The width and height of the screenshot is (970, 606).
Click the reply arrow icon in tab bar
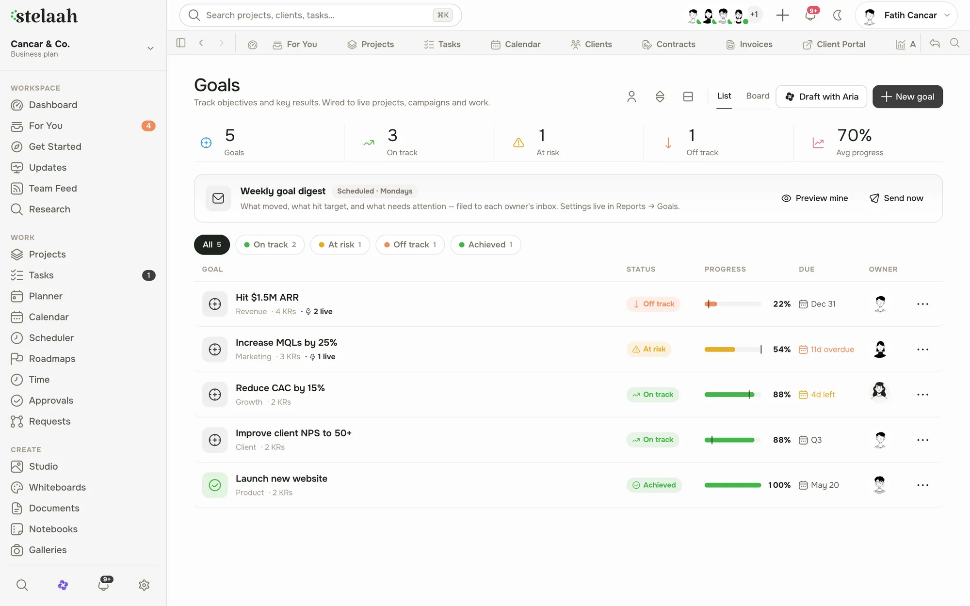[x=935, y=44]
